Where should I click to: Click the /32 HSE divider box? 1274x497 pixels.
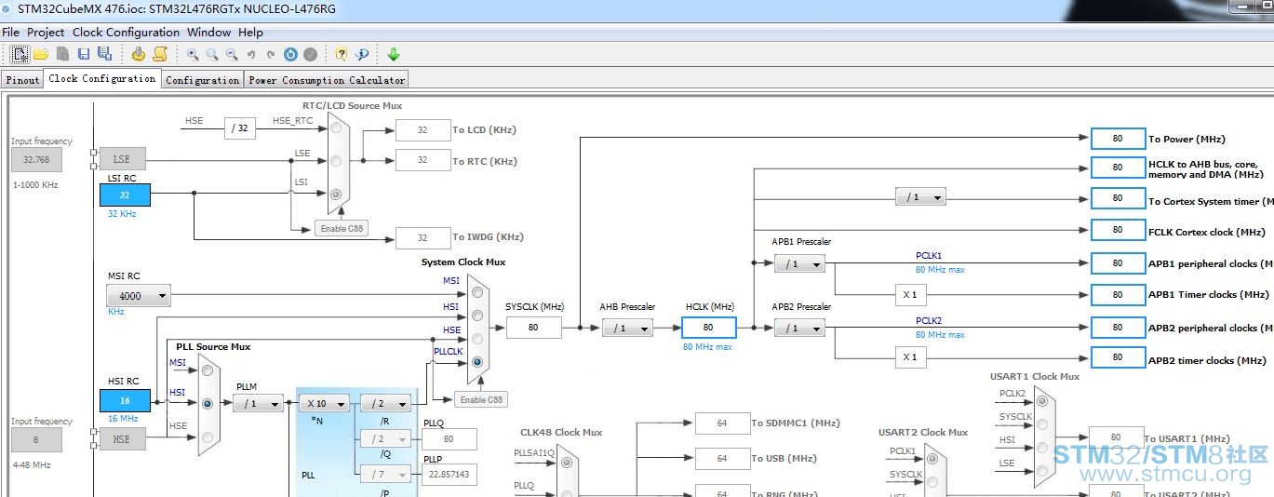240,128
